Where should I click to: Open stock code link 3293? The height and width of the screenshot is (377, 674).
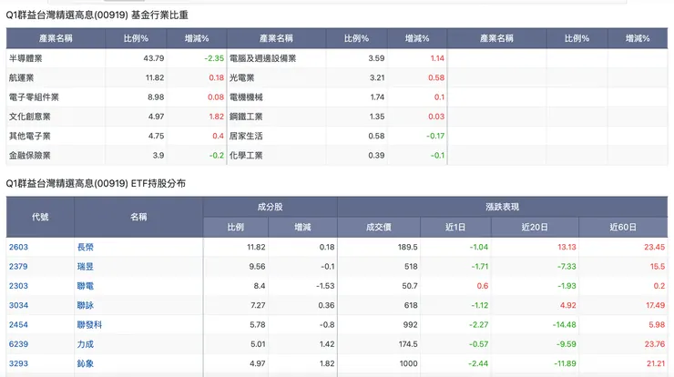(x=18, y=363)
